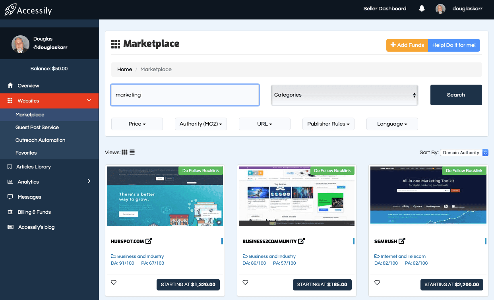Select Articles Library in sidebar

(34, 167)
